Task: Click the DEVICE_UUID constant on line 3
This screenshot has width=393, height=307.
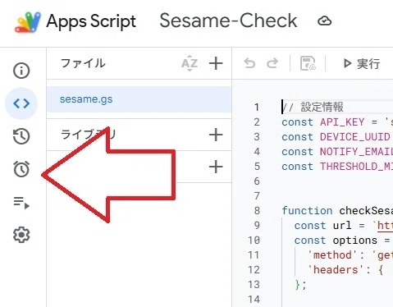Action: (x=354, y=137)
